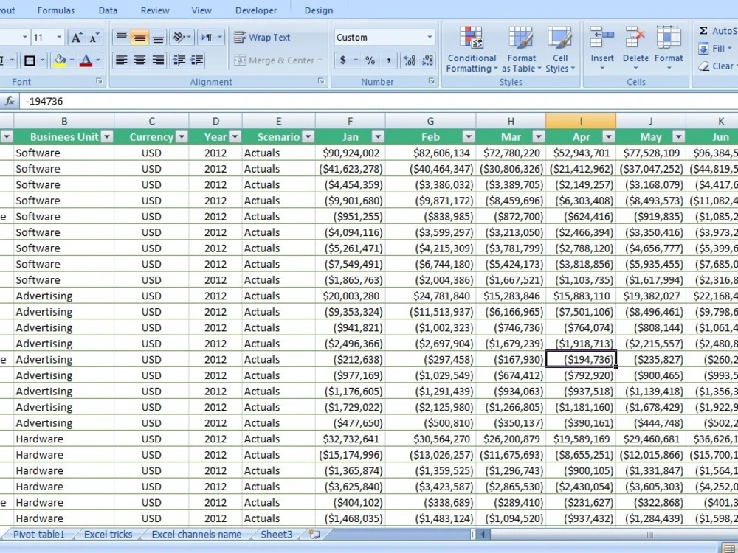Viewport: 738px width, 553px height.
Task: Open Conditional Formatting menu
Action: [472, 49]
